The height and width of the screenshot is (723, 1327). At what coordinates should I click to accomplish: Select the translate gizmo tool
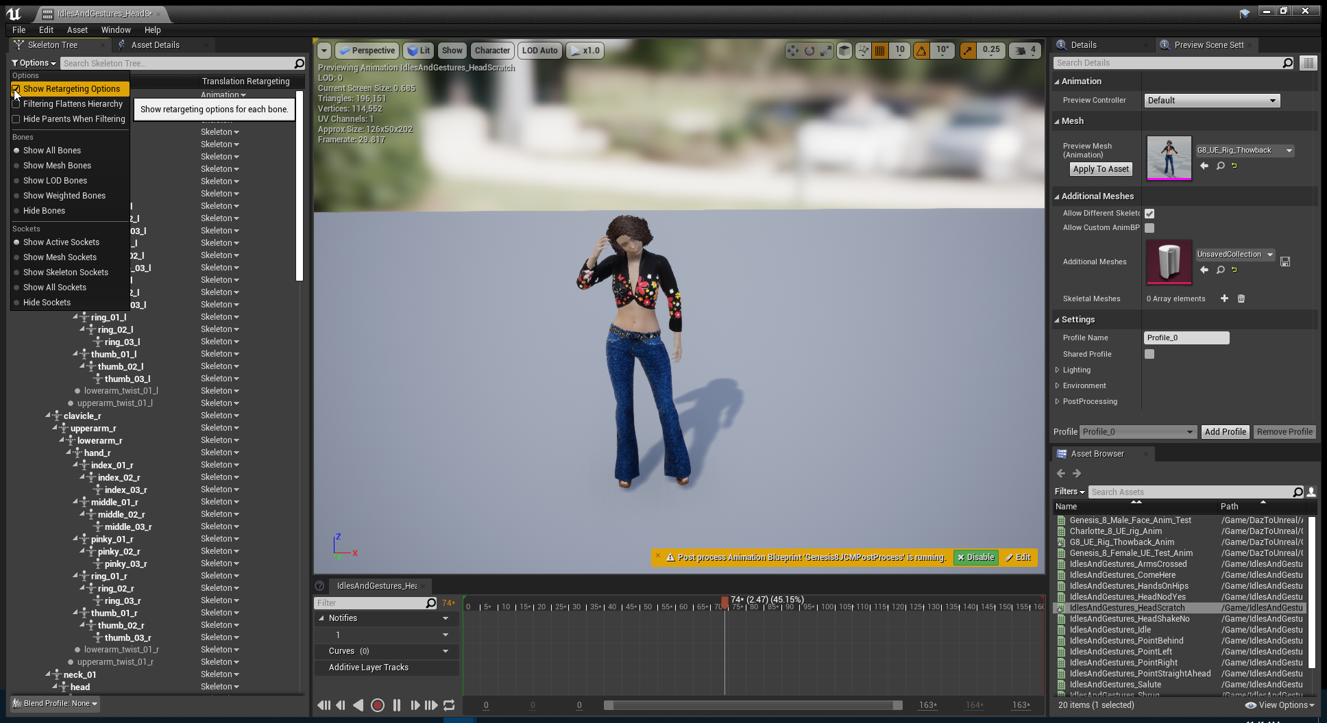click(793, 51)
